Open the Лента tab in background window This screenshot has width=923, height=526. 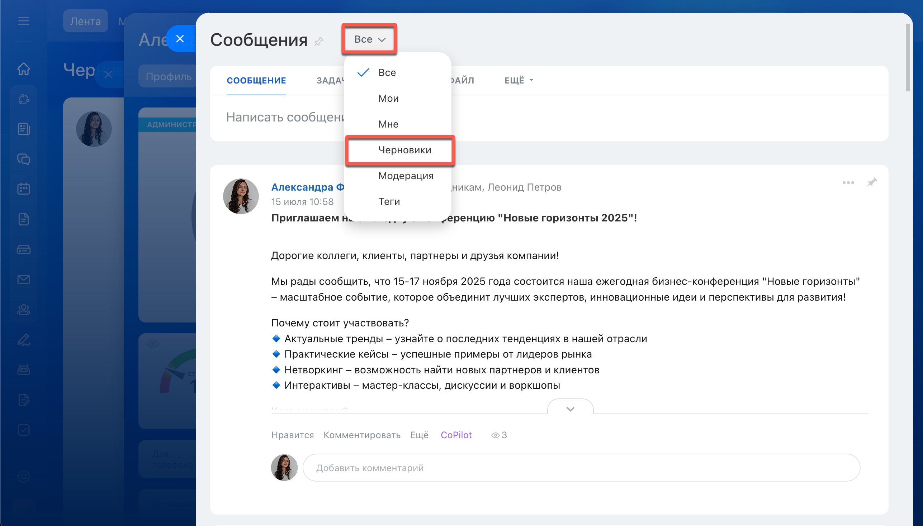85,21
